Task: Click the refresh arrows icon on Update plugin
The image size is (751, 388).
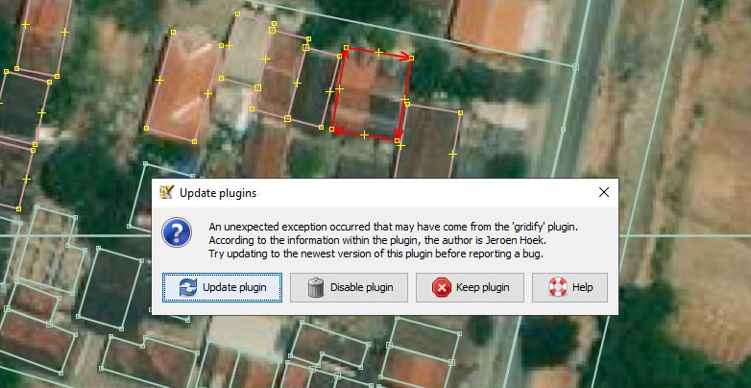Action: (x=188, y=287)
